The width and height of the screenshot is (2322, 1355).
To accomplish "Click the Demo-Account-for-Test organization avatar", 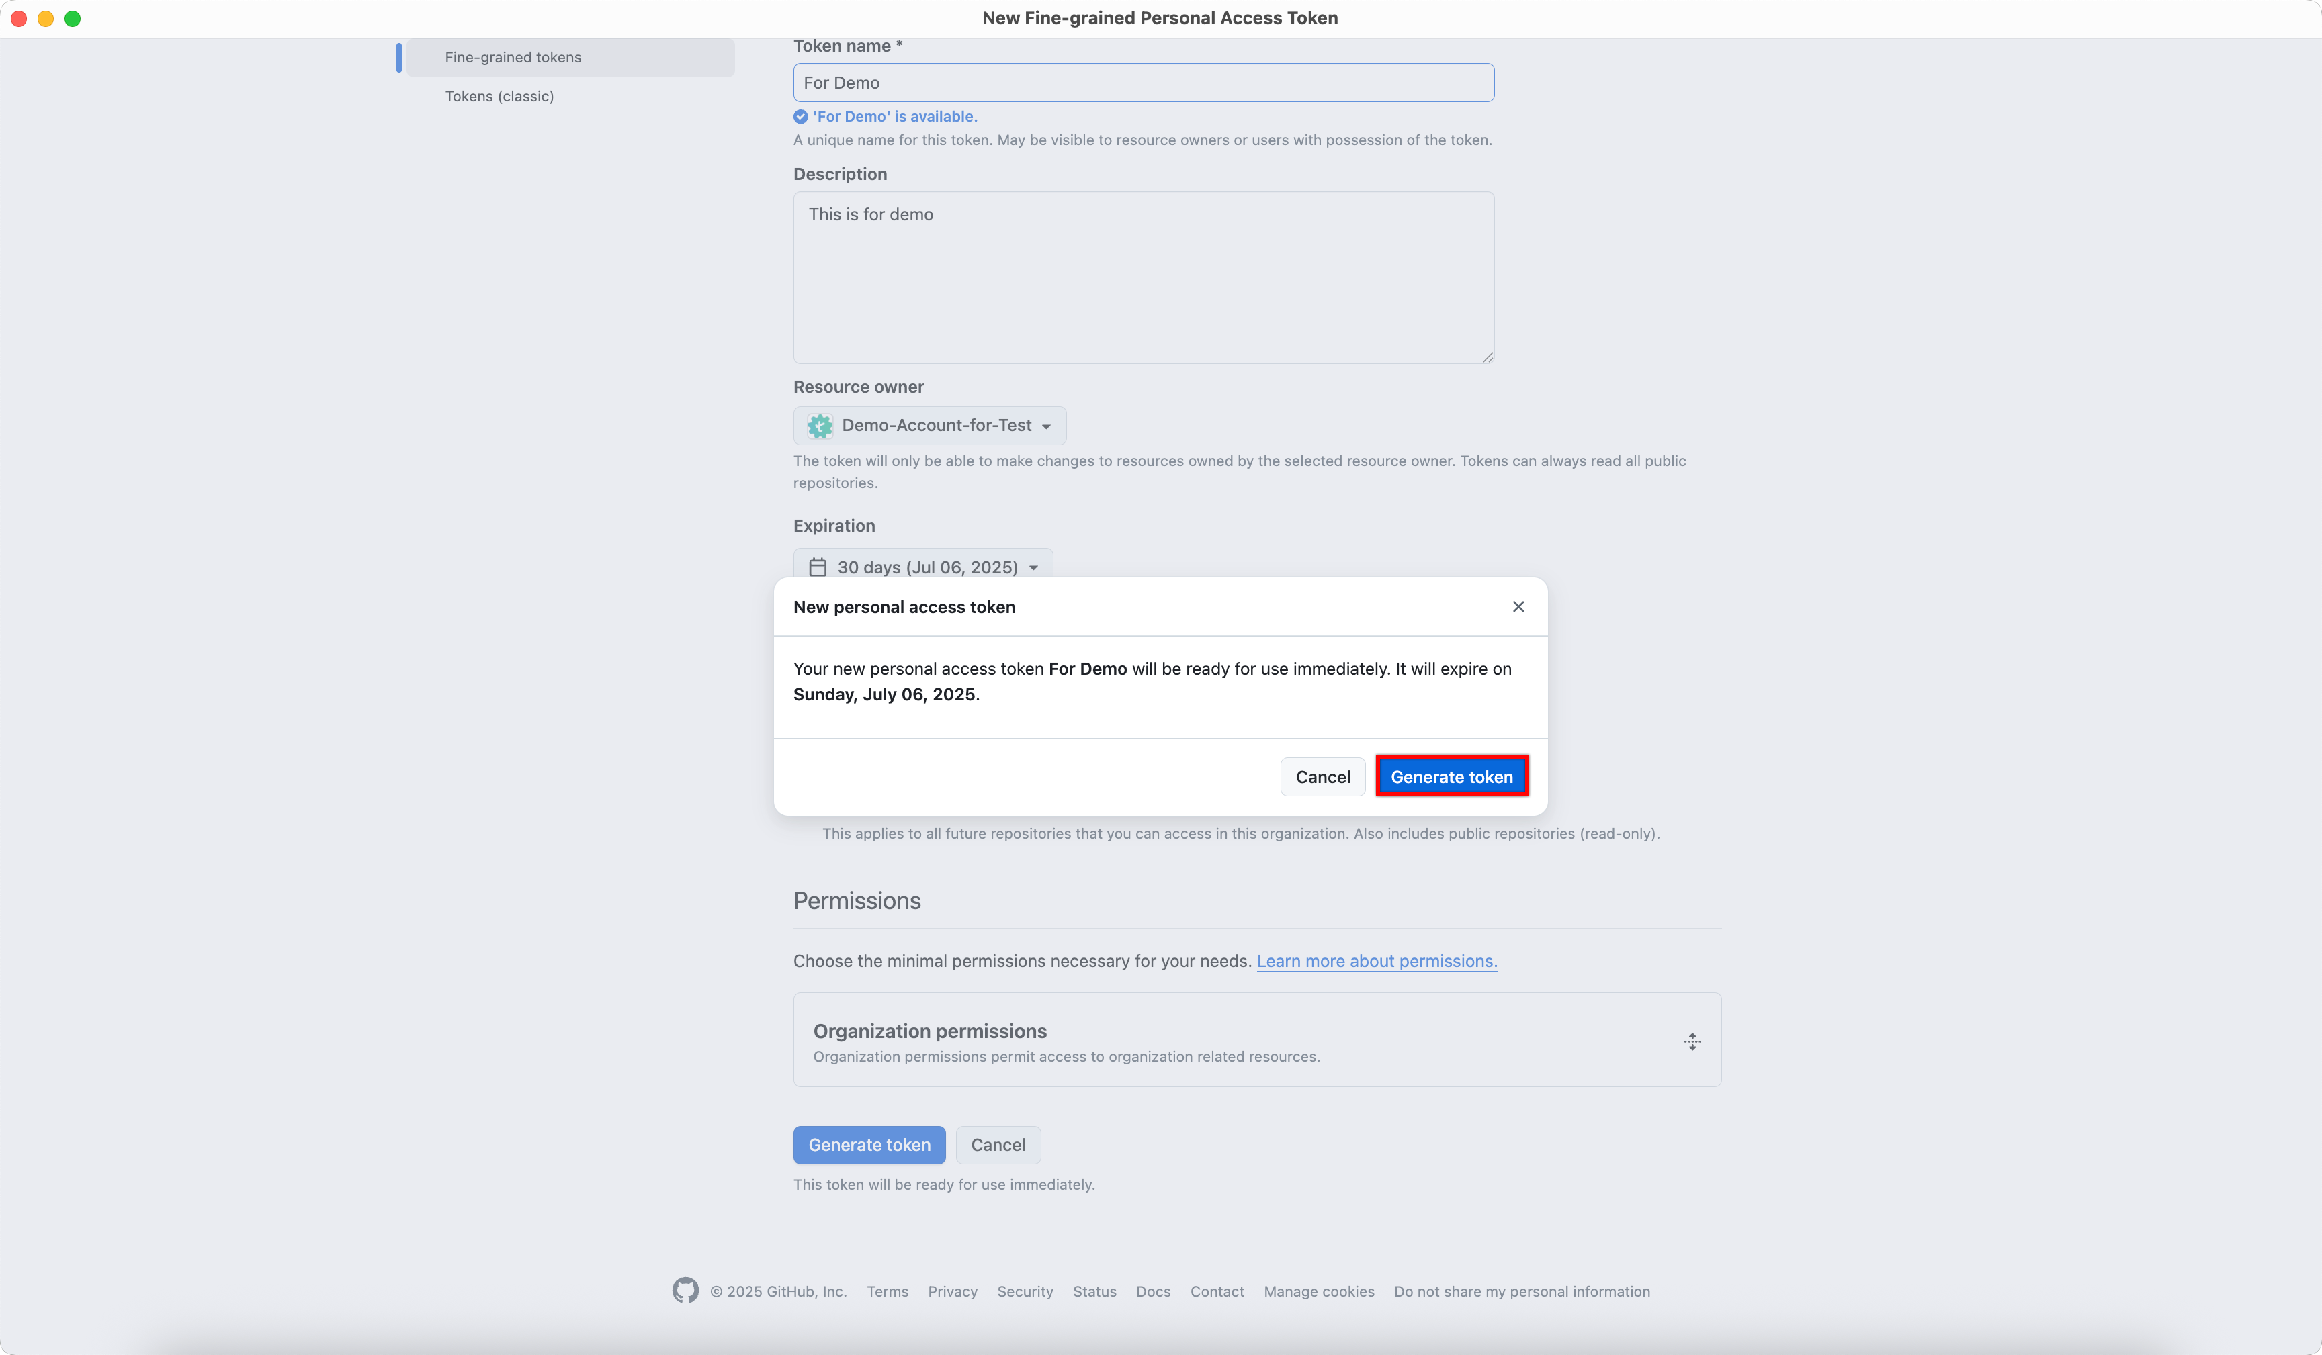I will (x=820, y=426).
